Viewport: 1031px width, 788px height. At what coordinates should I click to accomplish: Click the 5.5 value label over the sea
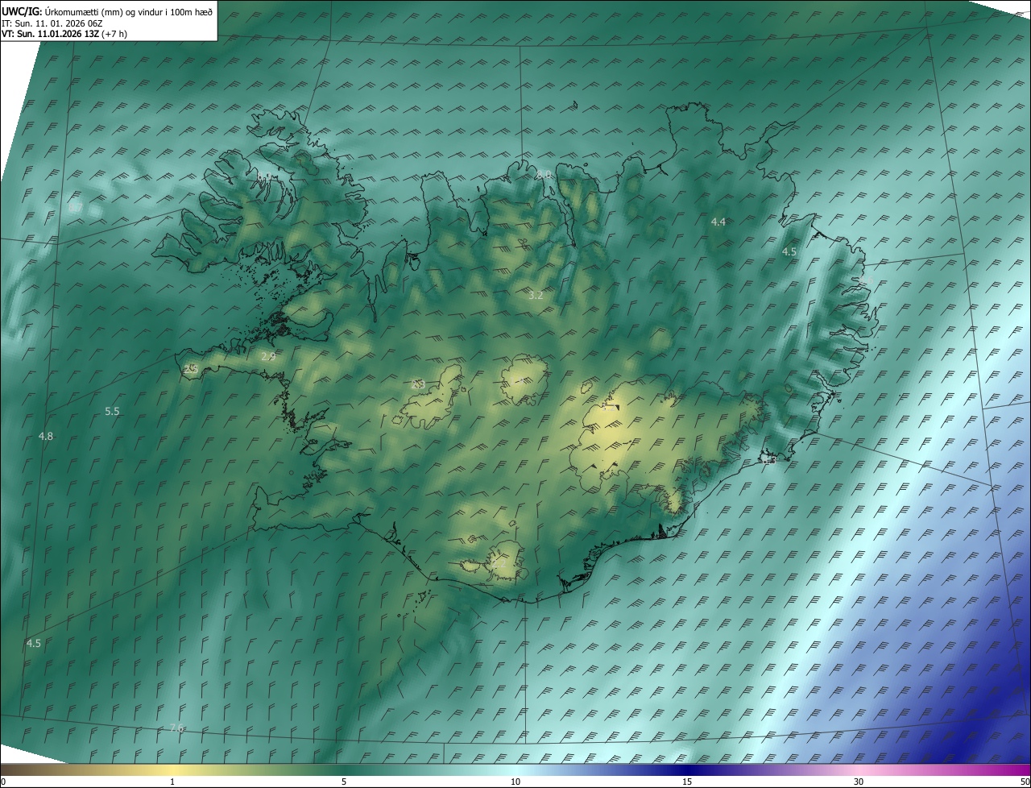(x=112, y=411)
